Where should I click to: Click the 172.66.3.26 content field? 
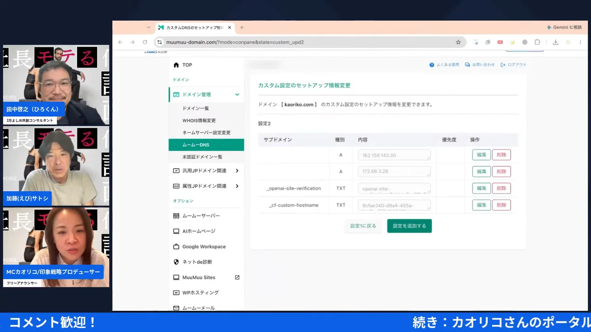click(394, 172)
